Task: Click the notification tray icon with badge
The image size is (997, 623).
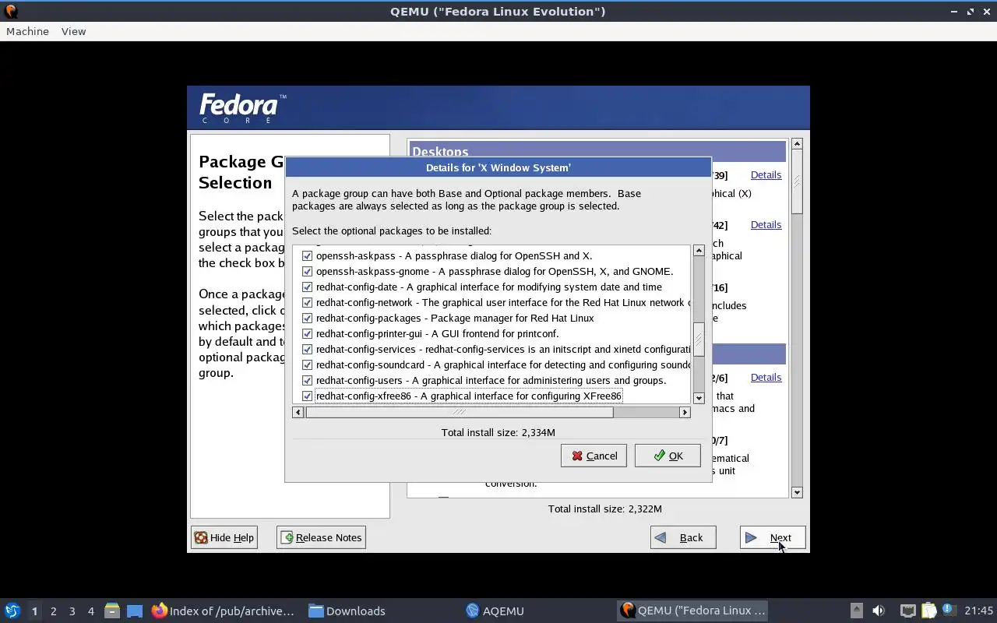Action: coord(948,611)
